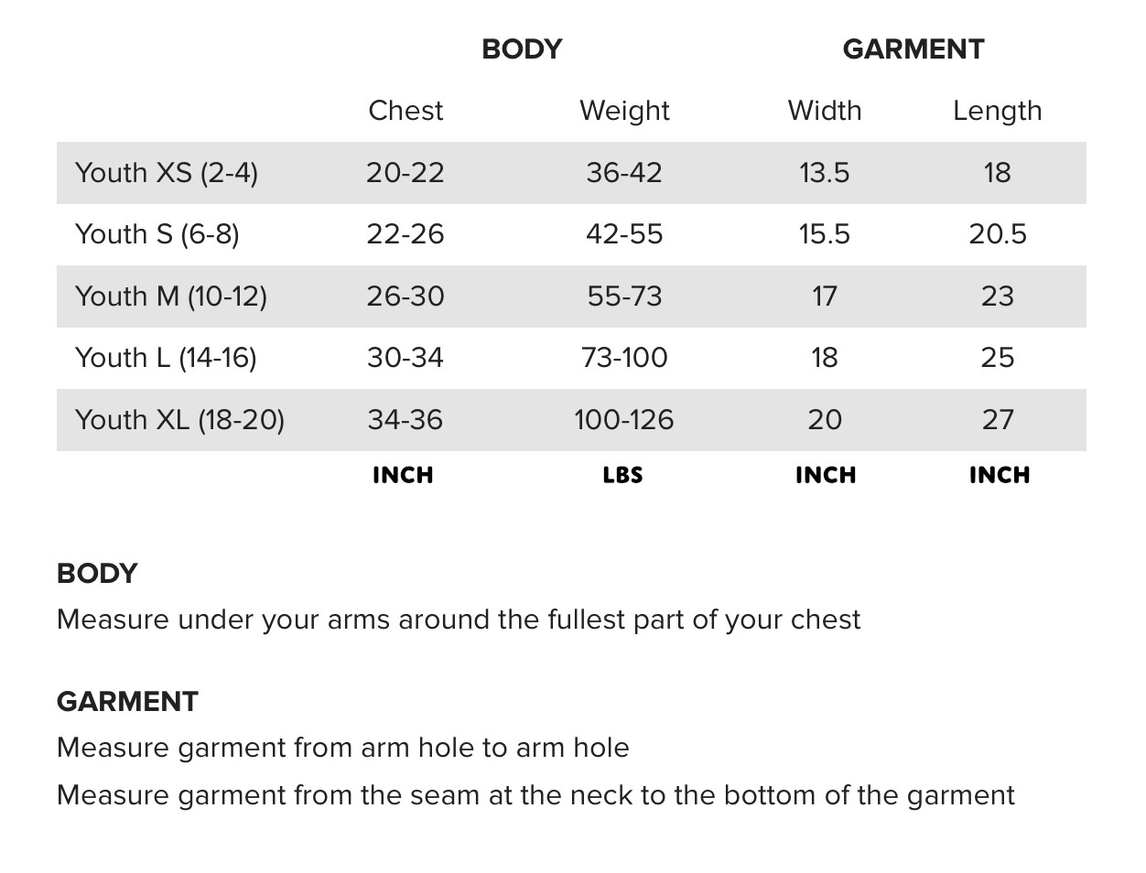The image size is (1146, 873).
Task: Select the Width column header
Action: 825,111
